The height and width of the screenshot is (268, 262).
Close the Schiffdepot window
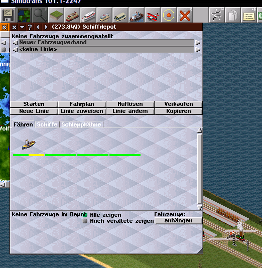(14, 27)
